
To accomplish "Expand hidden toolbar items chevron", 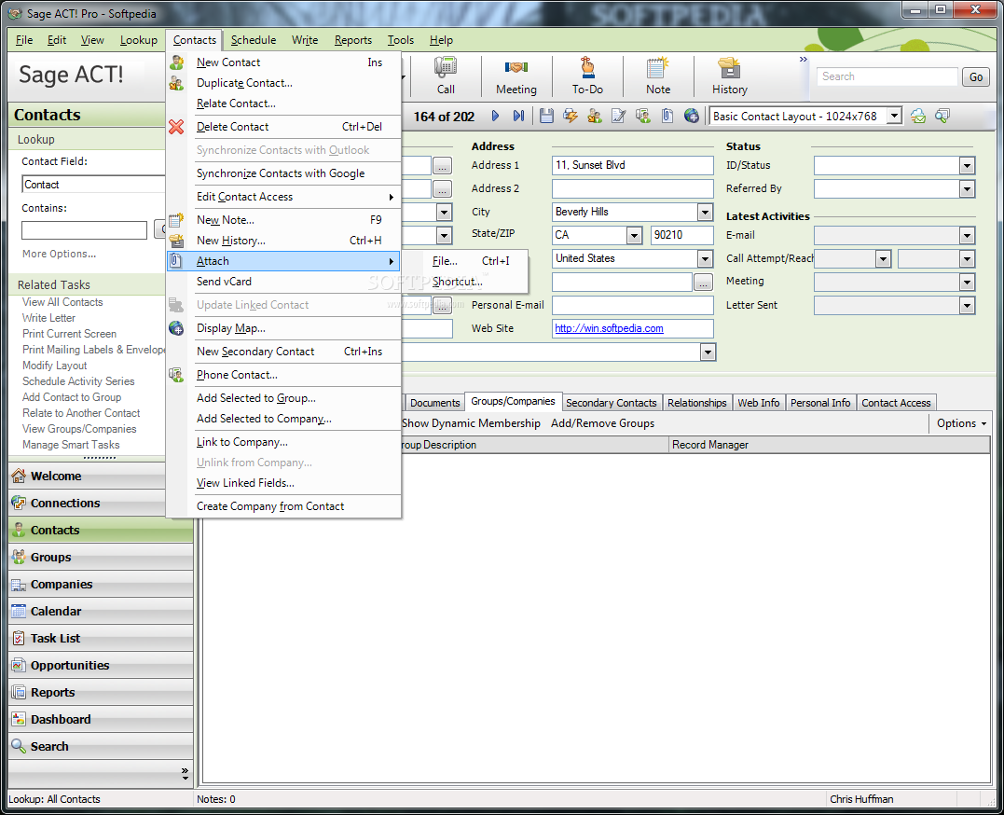I will 803,60.
